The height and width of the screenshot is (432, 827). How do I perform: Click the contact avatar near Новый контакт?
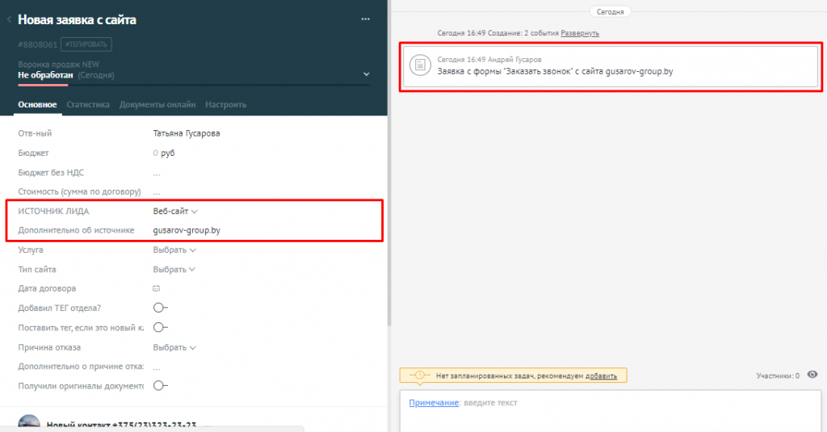[29, 423]
